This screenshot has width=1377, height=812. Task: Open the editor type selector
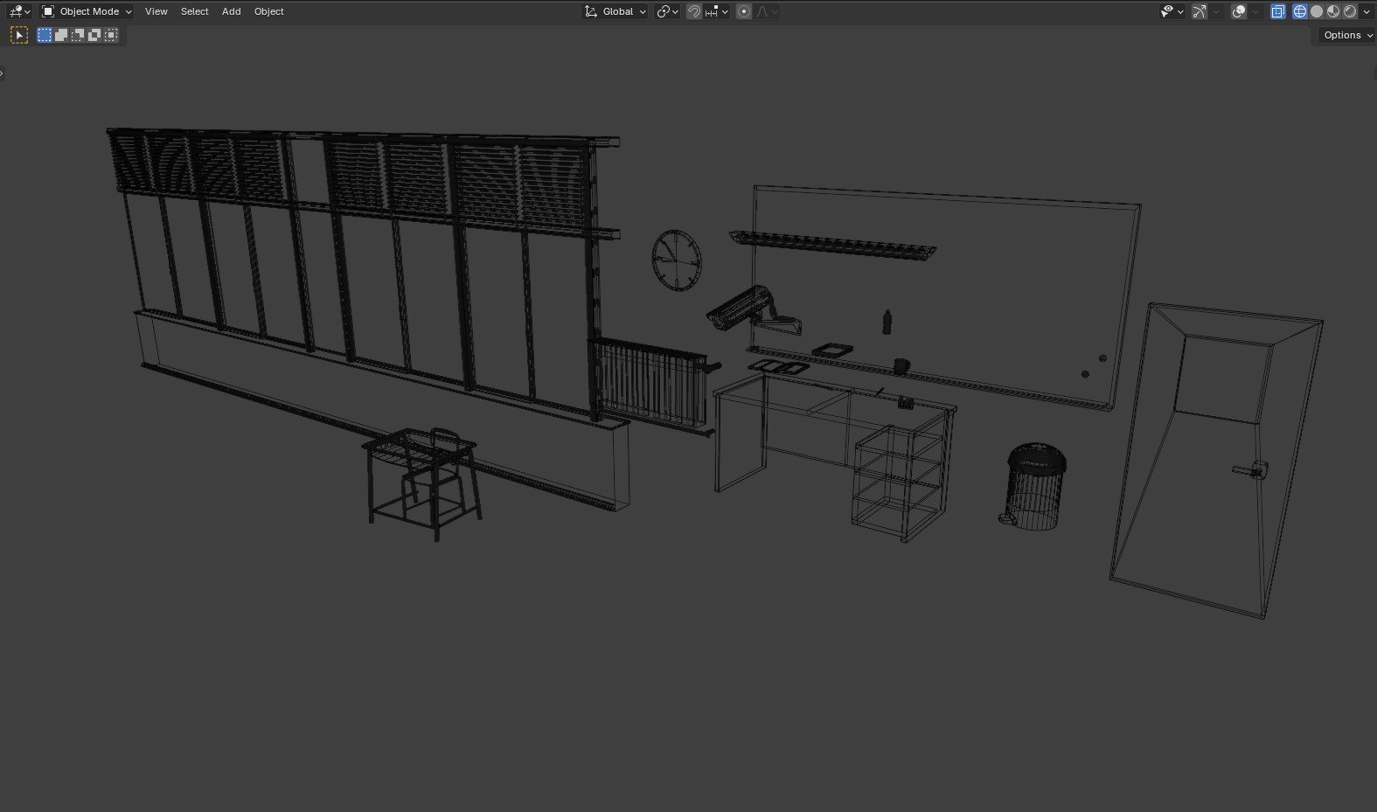(19, 11)
